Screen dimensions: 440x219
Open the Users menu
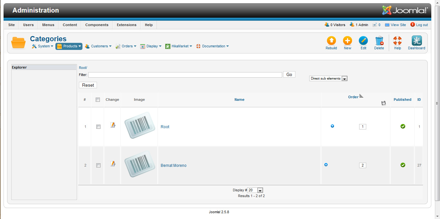(28, 25)
